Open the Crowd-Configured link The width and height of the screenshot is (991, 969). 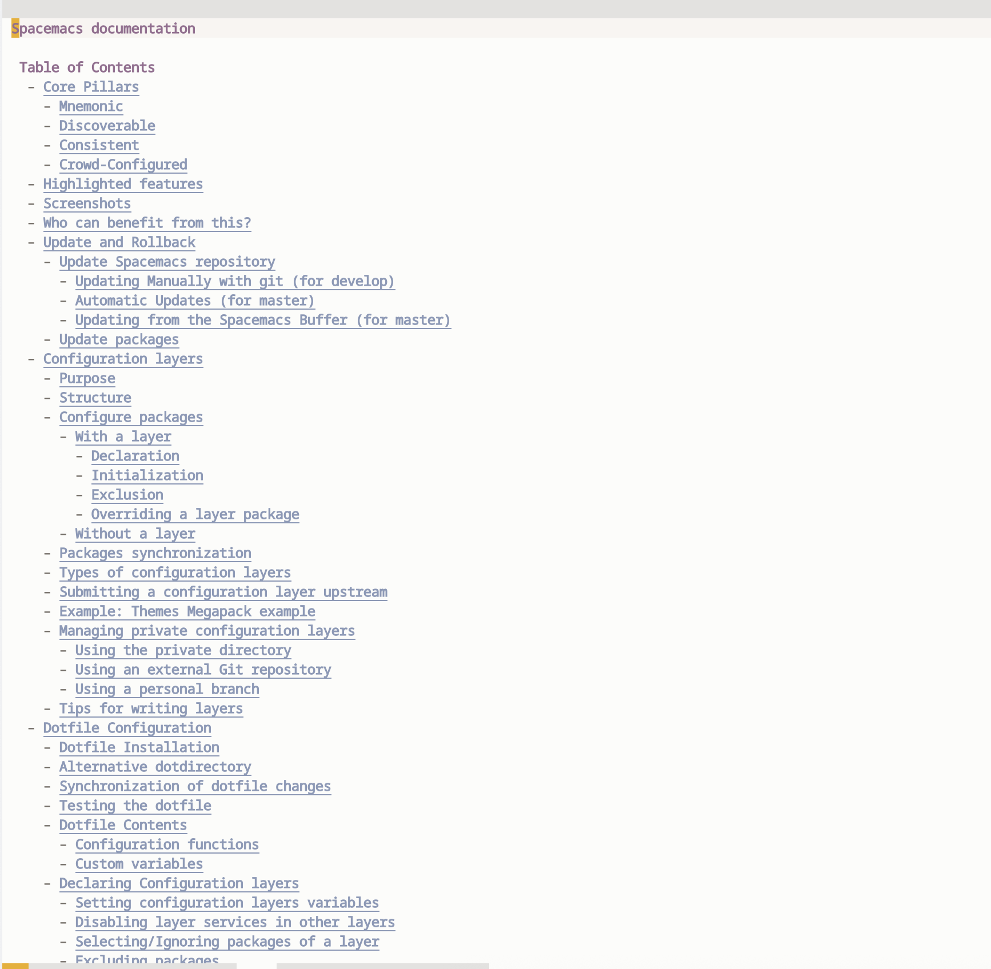(123, 165)
